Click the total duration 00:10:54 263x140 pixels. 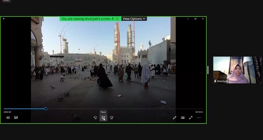[199, 112]
